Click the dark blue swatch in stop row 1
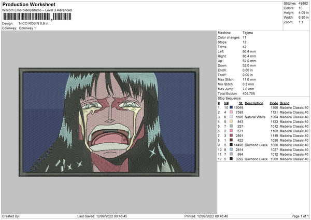 pos(231,107)
